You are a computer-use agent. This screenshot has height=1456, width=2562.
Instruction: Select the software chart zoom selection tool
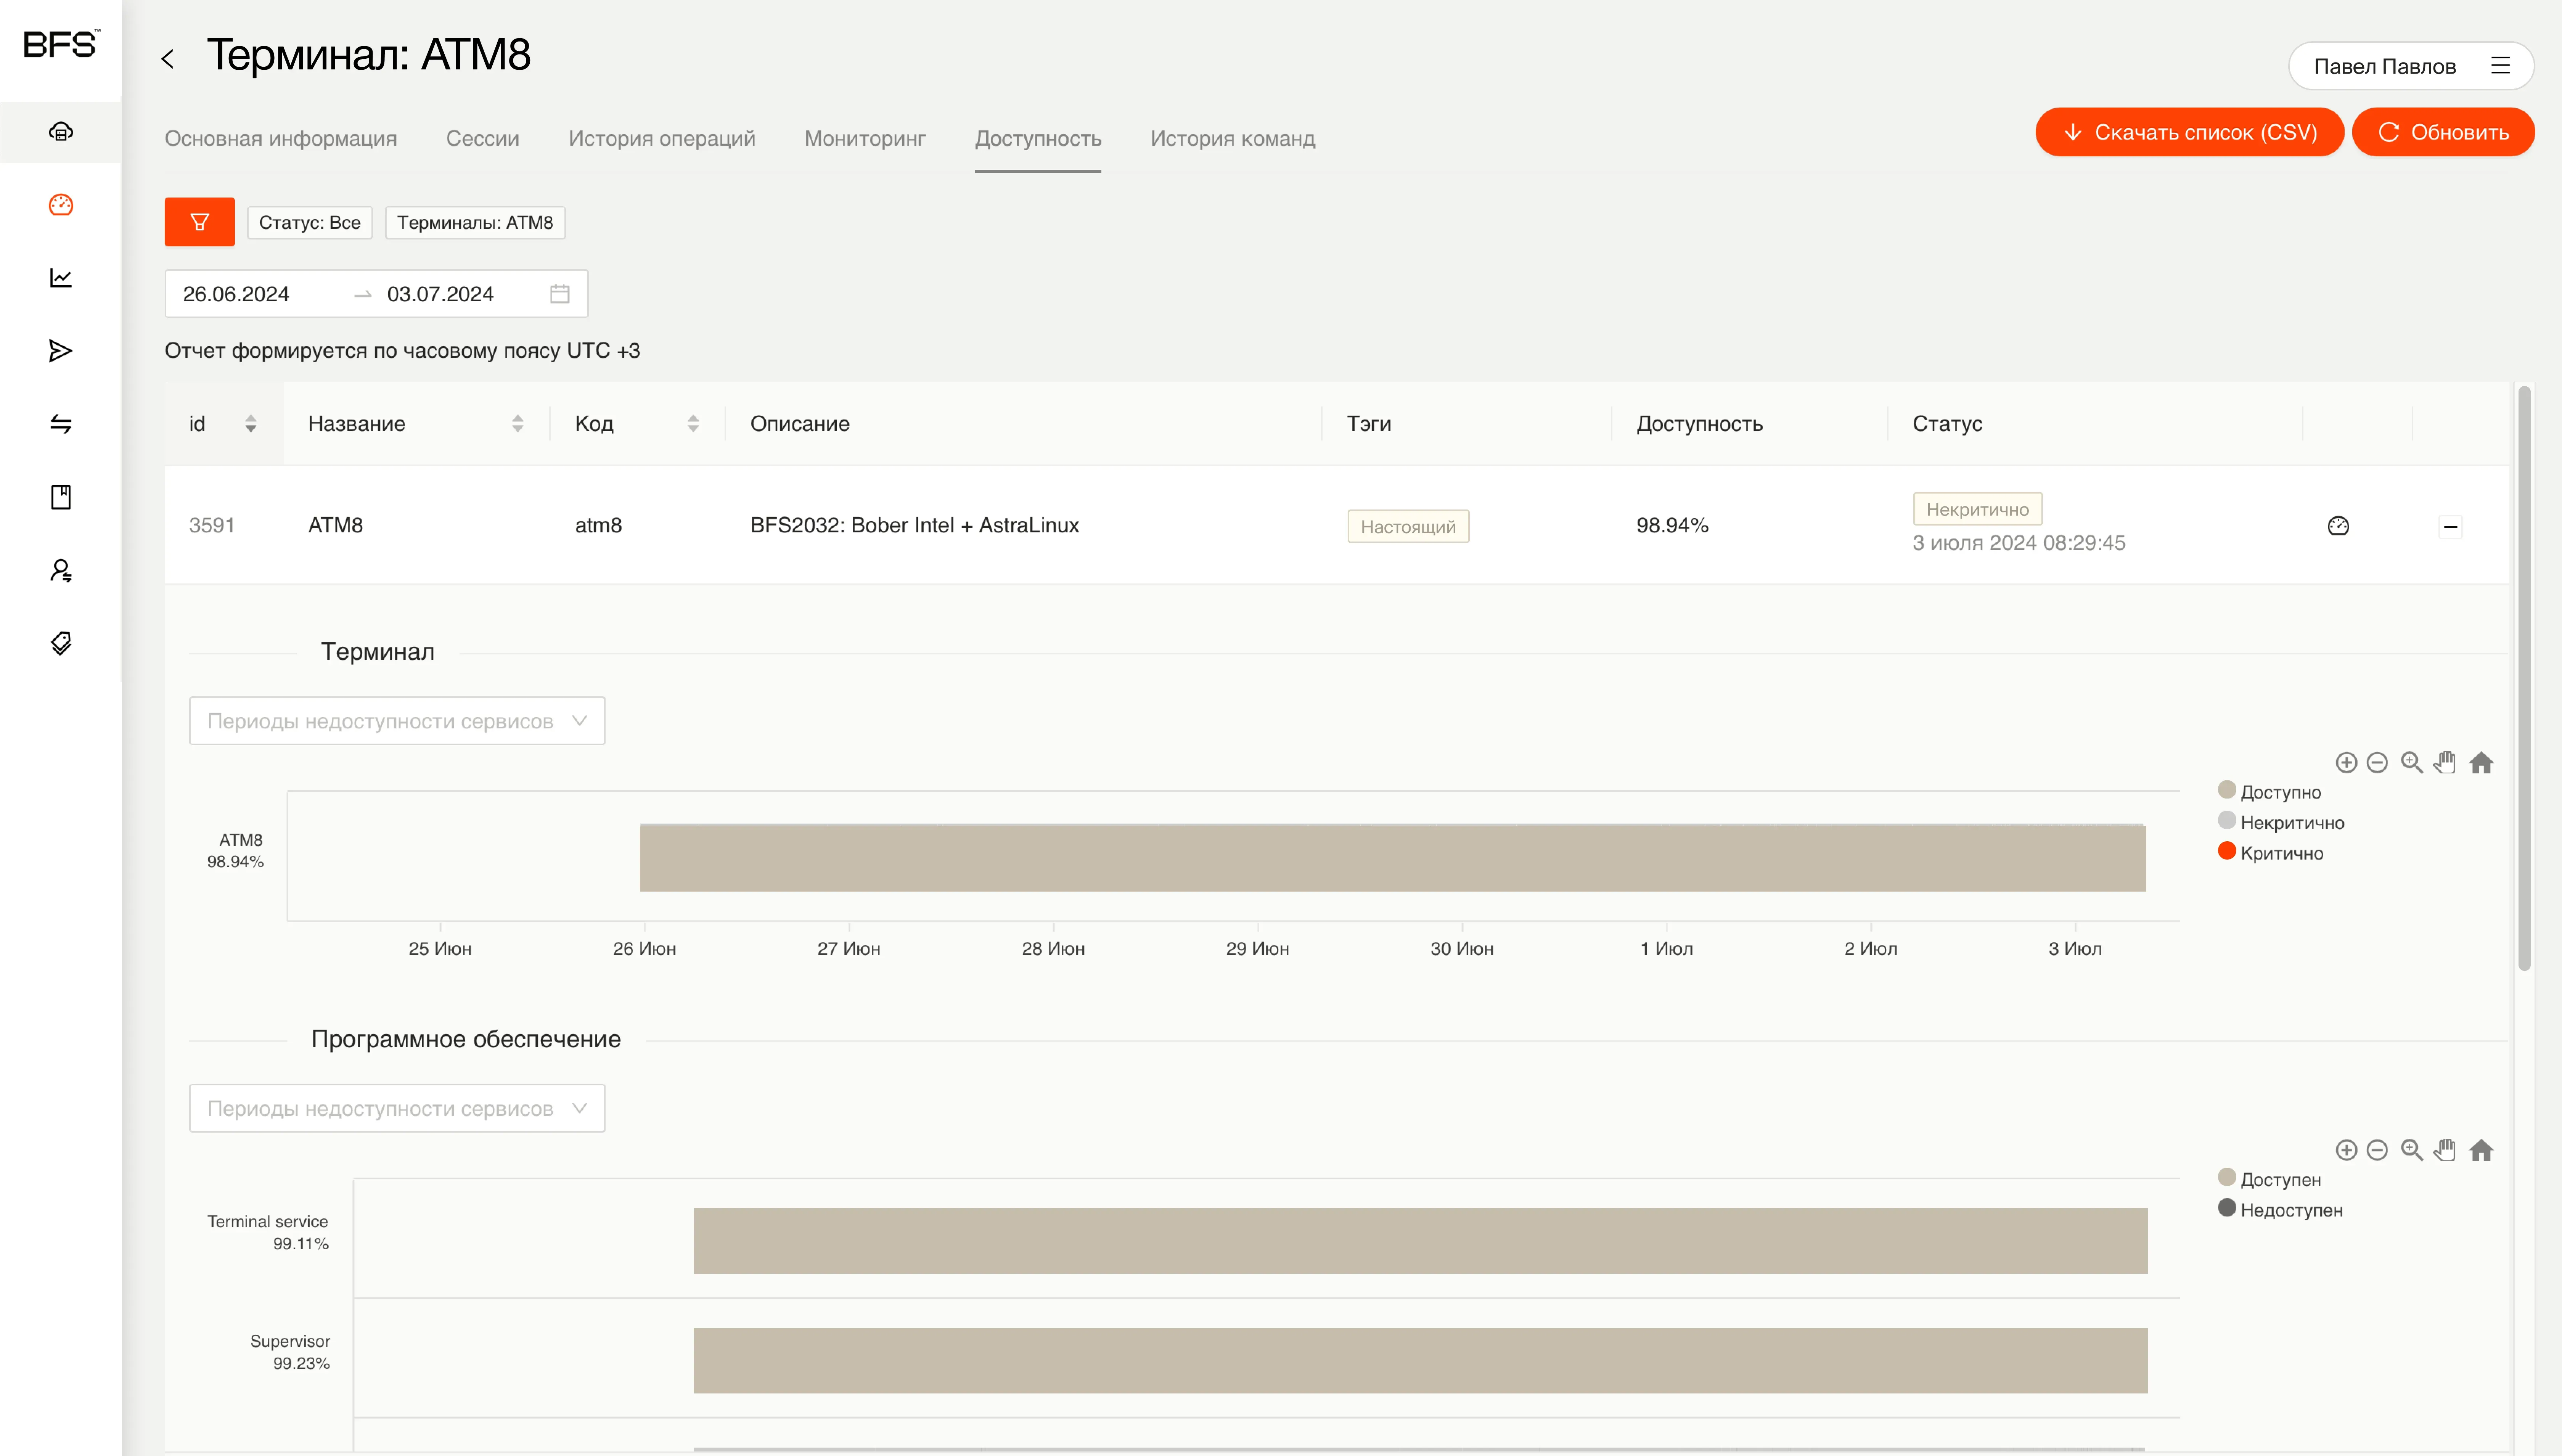pyautogui.click(x=2412, y=1150)
